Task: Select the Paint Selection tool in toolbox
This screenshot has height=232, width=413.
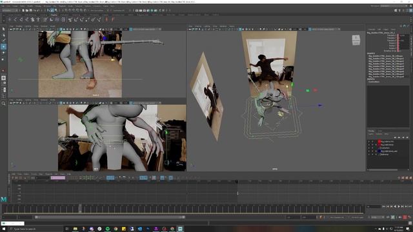Action: pyautogui.click(x=3, y=41)
